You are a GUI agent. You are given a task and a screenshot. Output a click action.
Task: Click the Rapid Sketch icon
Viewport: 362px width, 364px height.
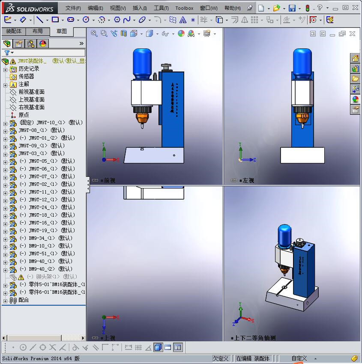330,20
